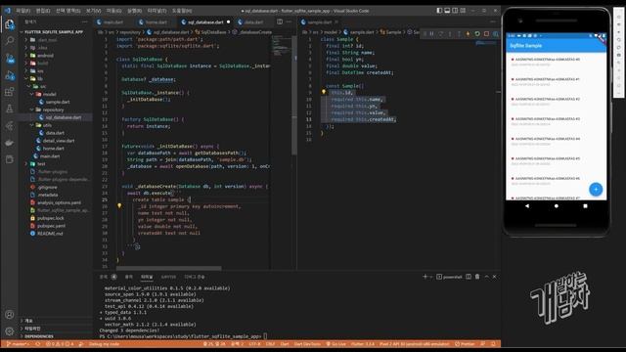Open the Testing flask view

tap(10, 109)
